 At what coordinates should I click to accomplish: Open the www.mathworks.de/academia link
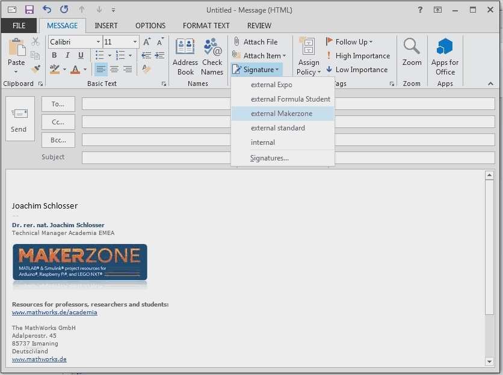[x=55, y=312]
